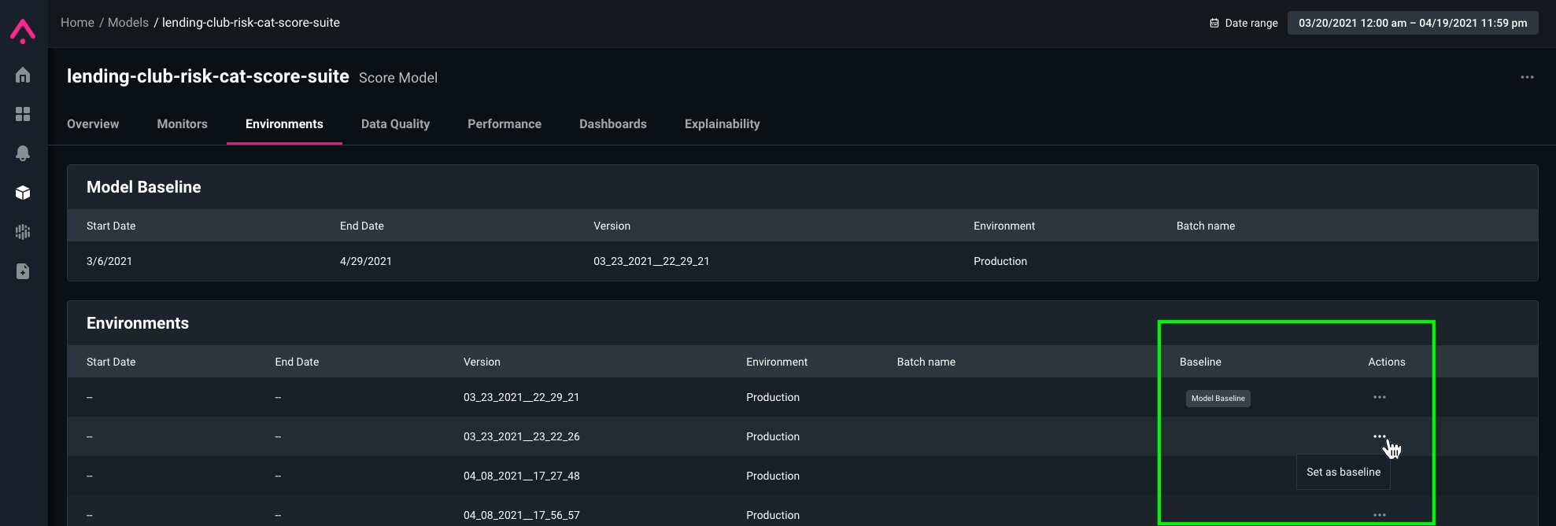Click the calendar icon beside Date range
Image resolution: width=1556 pixels, height=526 pixels.
[1214, 23]
